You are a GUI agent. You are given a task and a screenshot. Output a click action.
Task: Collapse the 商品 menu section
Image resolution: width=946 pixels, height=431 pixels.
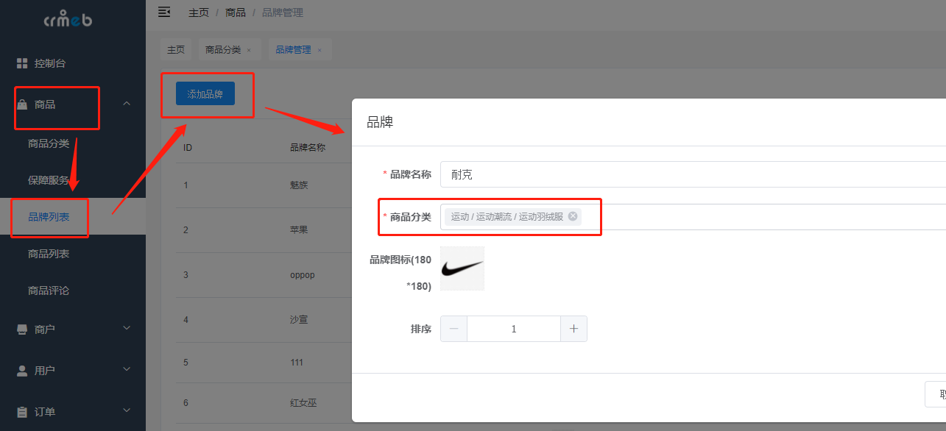click(x=126, y=103)
